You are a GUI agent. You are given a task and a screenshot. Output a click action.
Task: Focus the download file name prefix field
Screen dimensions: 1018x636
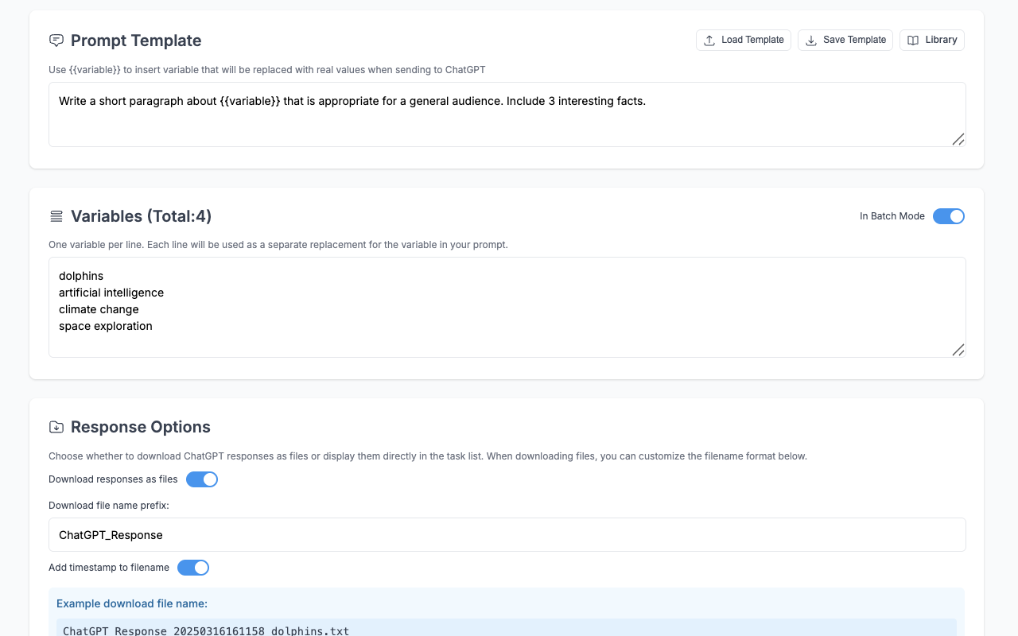pyautogui.click(x=507, y=535)
